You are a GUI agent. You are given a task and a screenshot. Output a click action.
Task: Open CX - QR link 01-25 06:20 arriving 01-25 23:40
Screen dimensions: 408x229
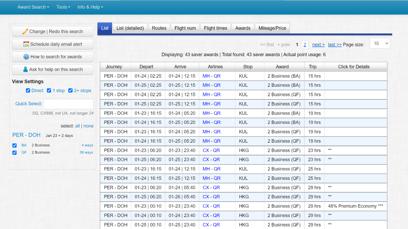click(x=211, y=160)
